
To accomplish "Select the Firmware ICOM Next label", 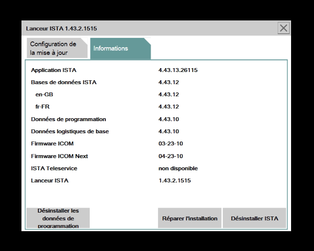I will [59, 156].
